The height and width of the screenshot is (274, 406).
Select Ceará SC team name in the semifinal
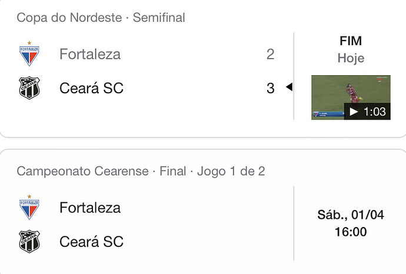91,88
